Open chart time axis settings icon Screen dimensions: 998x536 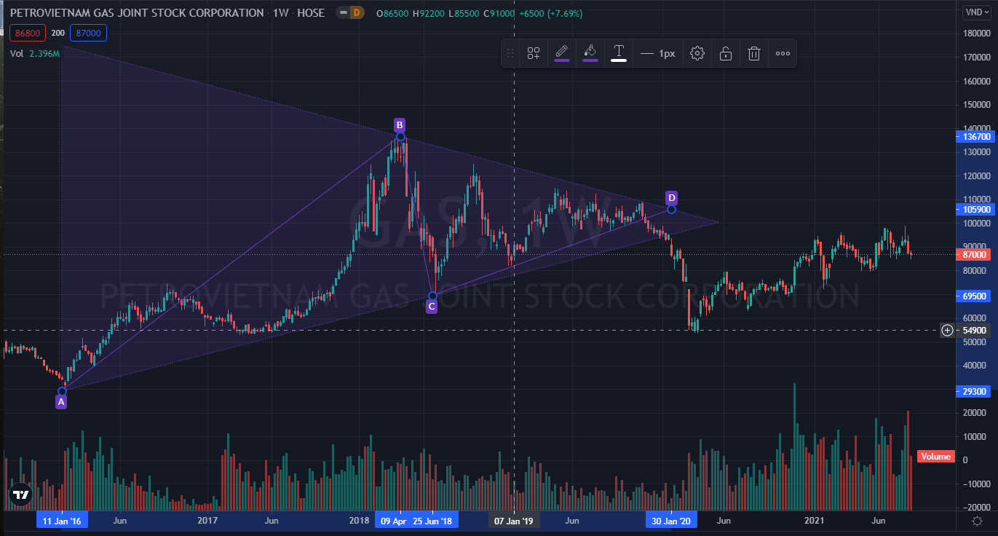pos(977,521)
